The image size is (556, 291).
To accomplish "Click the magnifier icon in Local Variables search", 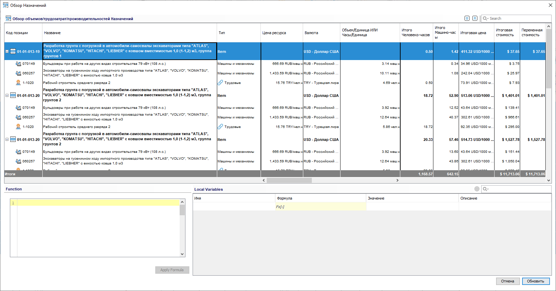I will point(485,189).
